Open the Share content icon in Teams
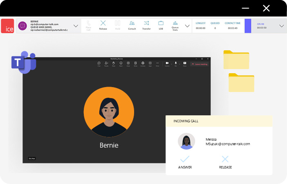 pyautogui.click(x=185, y=63)
